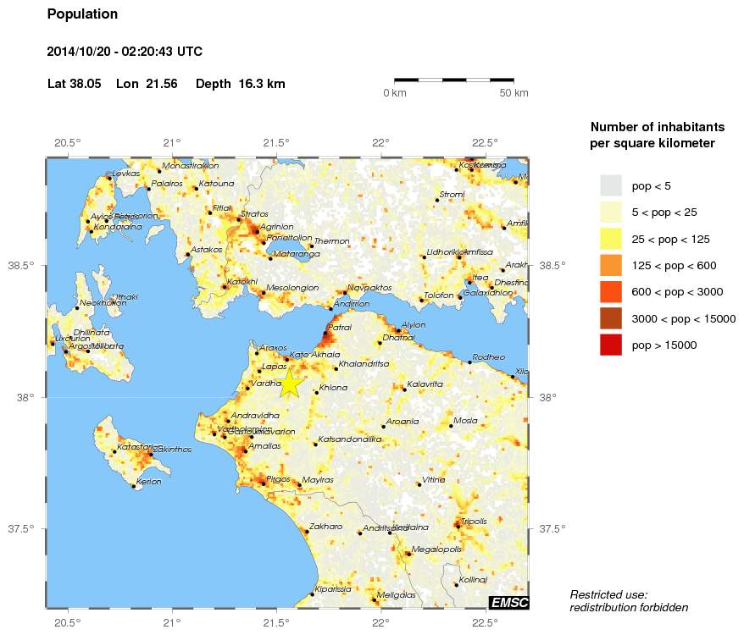Click the 'Khalandritsa' label
This screenshot has width=744, height=635.
click(364, 364)
